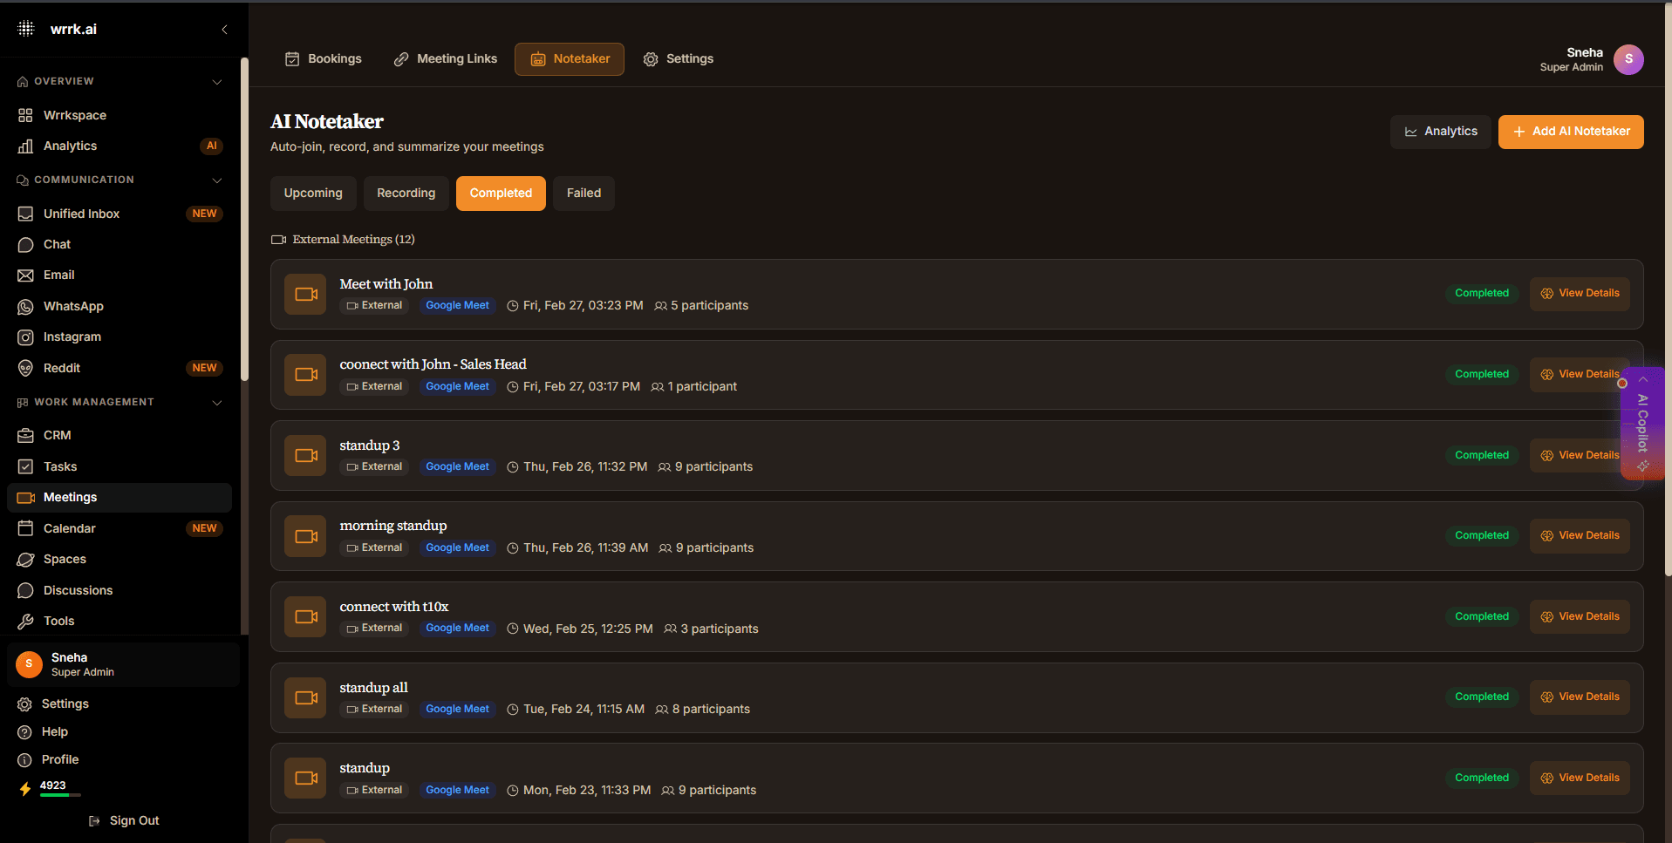Open WhatsApp from the sidebar
The height and width of the screenshot is (843, 1672).
pos(73,306)
